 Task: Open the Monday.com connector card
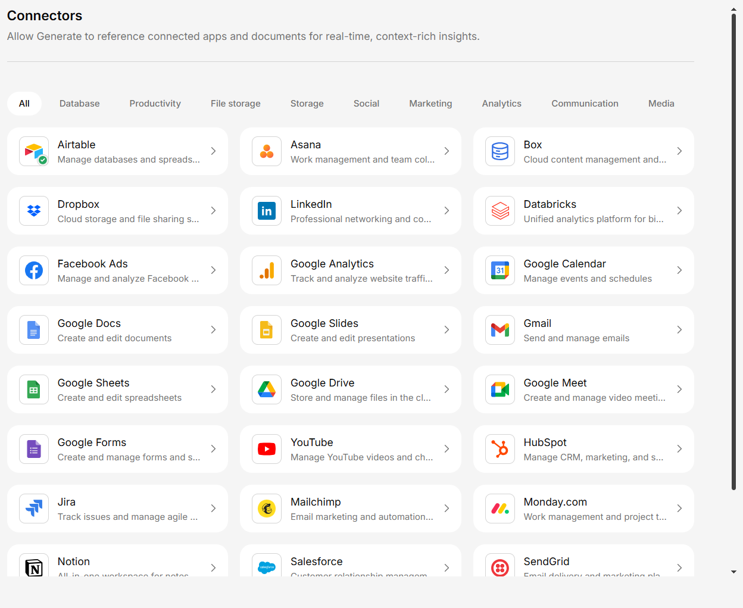[583, 509]
